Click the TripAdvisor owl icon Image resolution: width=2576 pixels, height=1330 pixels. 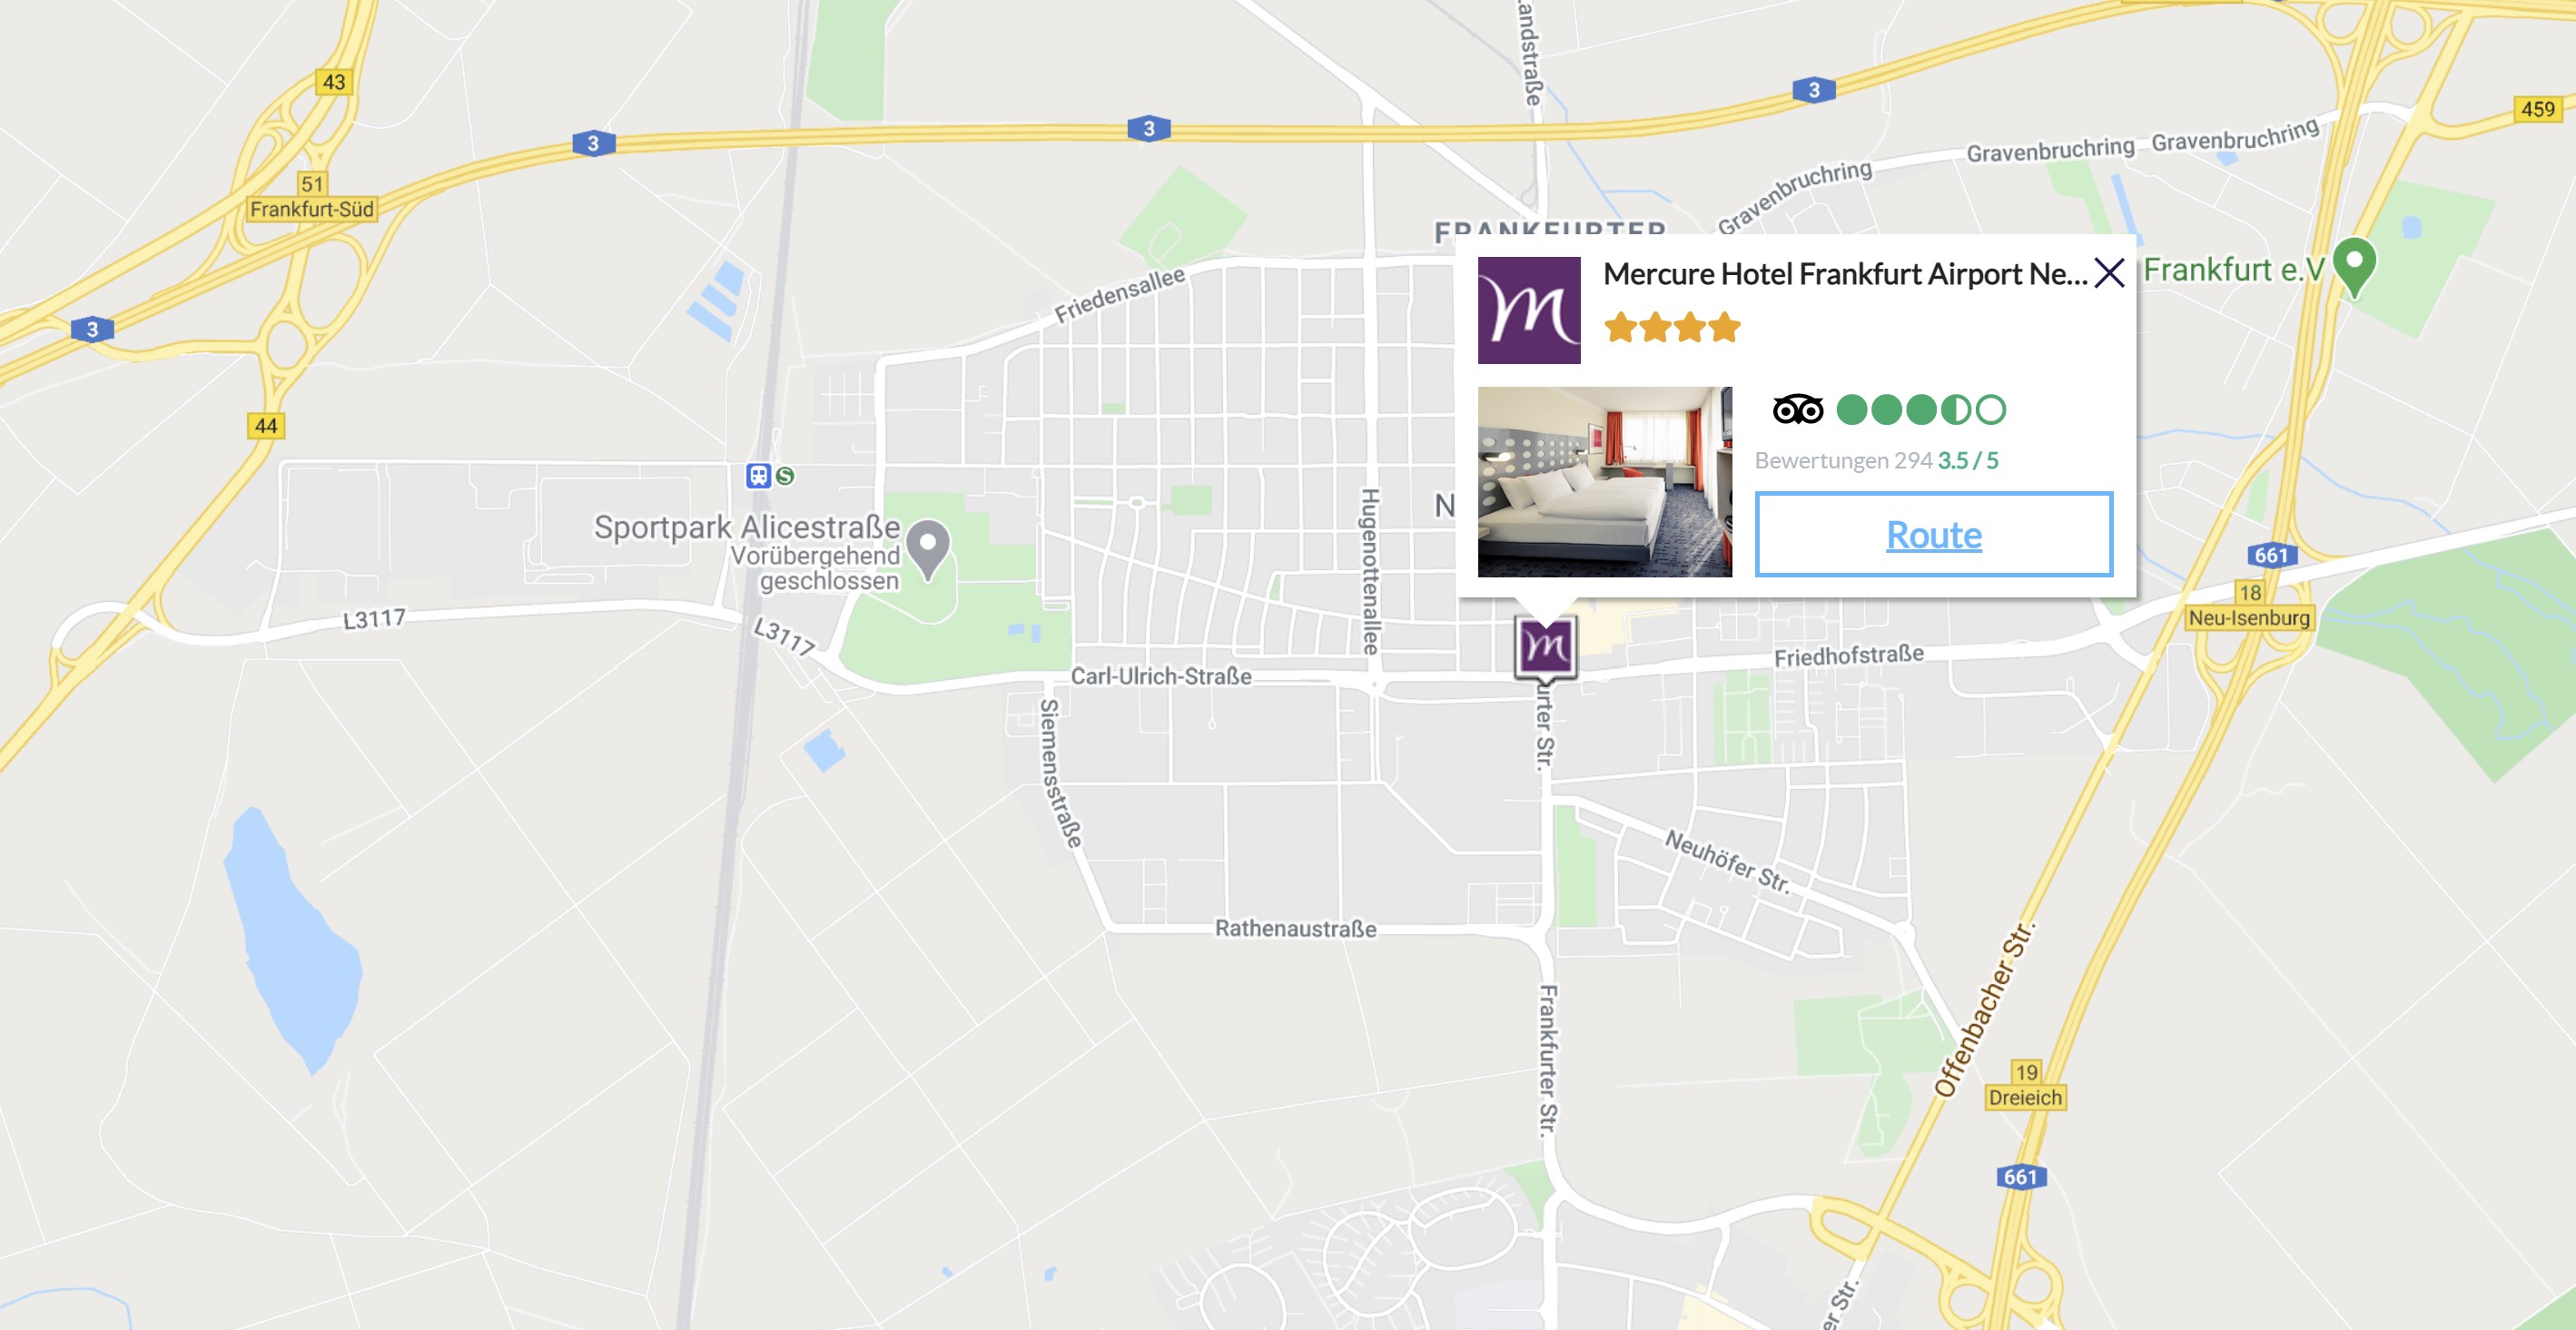point(1797,410)
